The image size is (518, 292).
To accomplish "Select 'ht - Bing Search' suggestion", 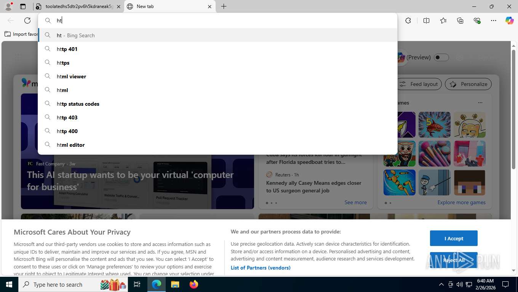I will [x=217, y=35].
